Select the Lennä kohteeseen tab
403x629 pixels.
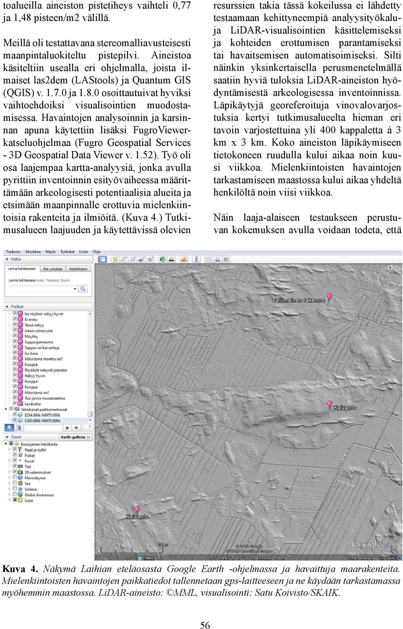[22, 269]
